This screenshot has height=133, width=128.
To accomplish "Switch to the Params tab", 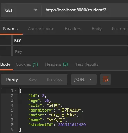I will pyautogui.click(x=10, y=29).
